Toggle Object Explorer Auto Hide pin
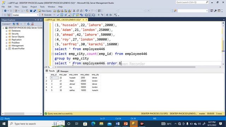The image size is (226, 127). (38, 20)
